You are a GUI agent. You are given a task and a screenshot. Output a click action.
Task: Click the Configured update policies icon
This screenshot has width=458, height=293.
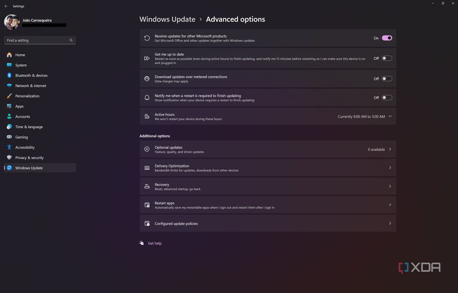[x=147, y=224]
